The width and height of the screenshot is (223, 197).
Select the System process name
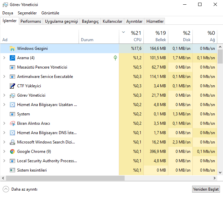pyautogui.click(x=24, y=114)
